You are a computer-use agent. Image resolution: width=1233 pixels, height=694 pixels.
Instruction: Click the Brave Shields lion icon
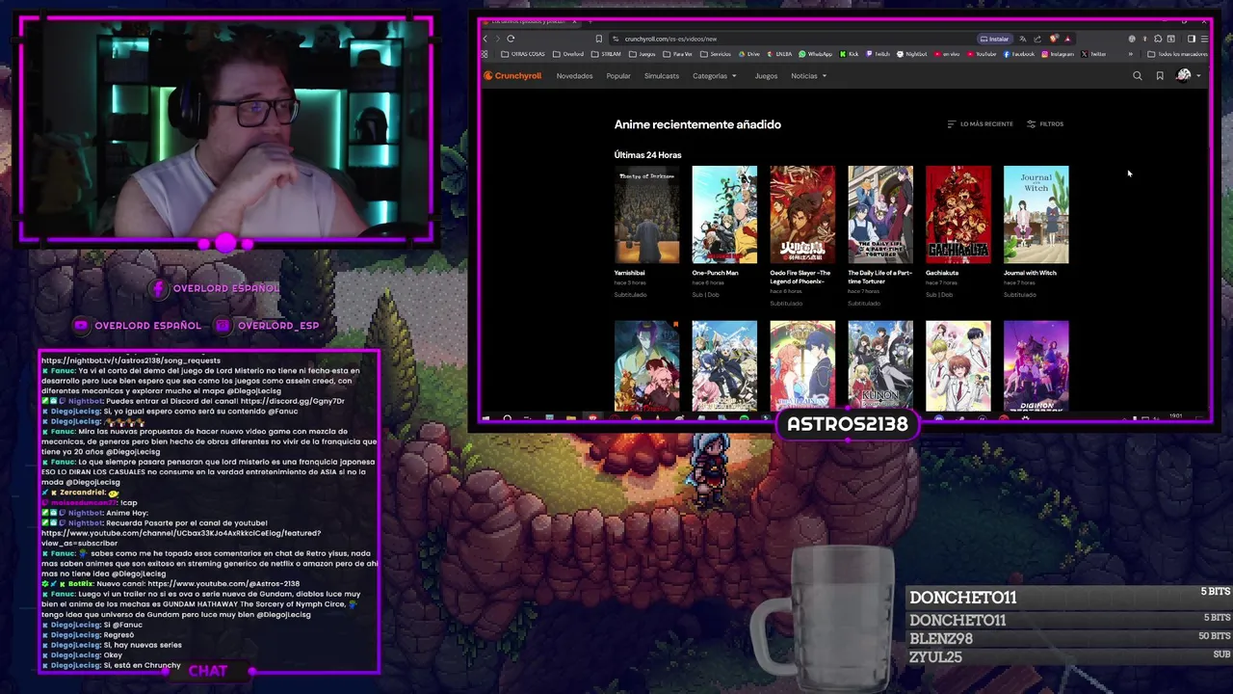click(1054, 39)
